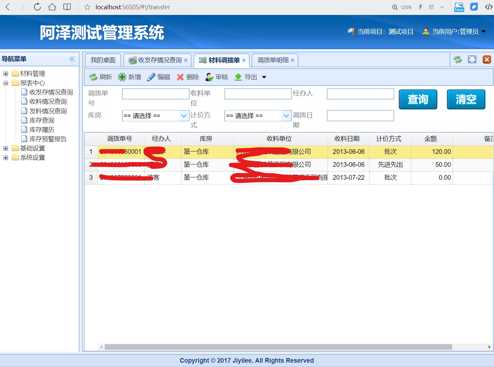Click the 新增 add icon
494x367 pixels.
click(122, 77)
